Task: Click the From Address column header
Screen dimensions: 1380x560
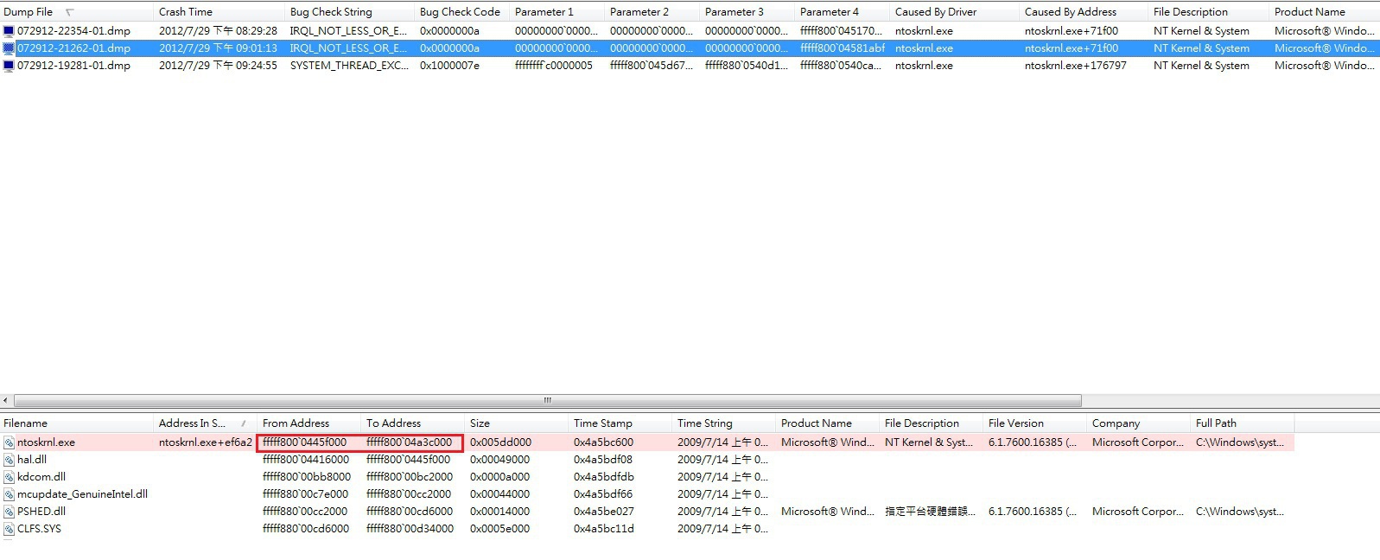Action: [x=296, y=423]
